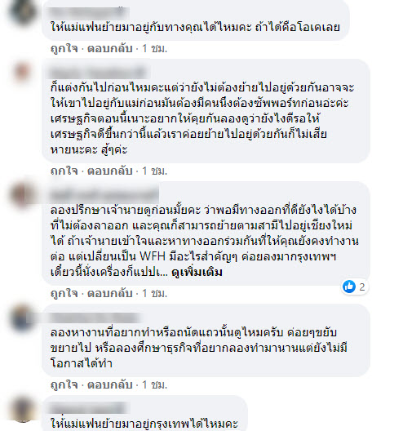Open blurred name of second commenter

tap(98, 73)
